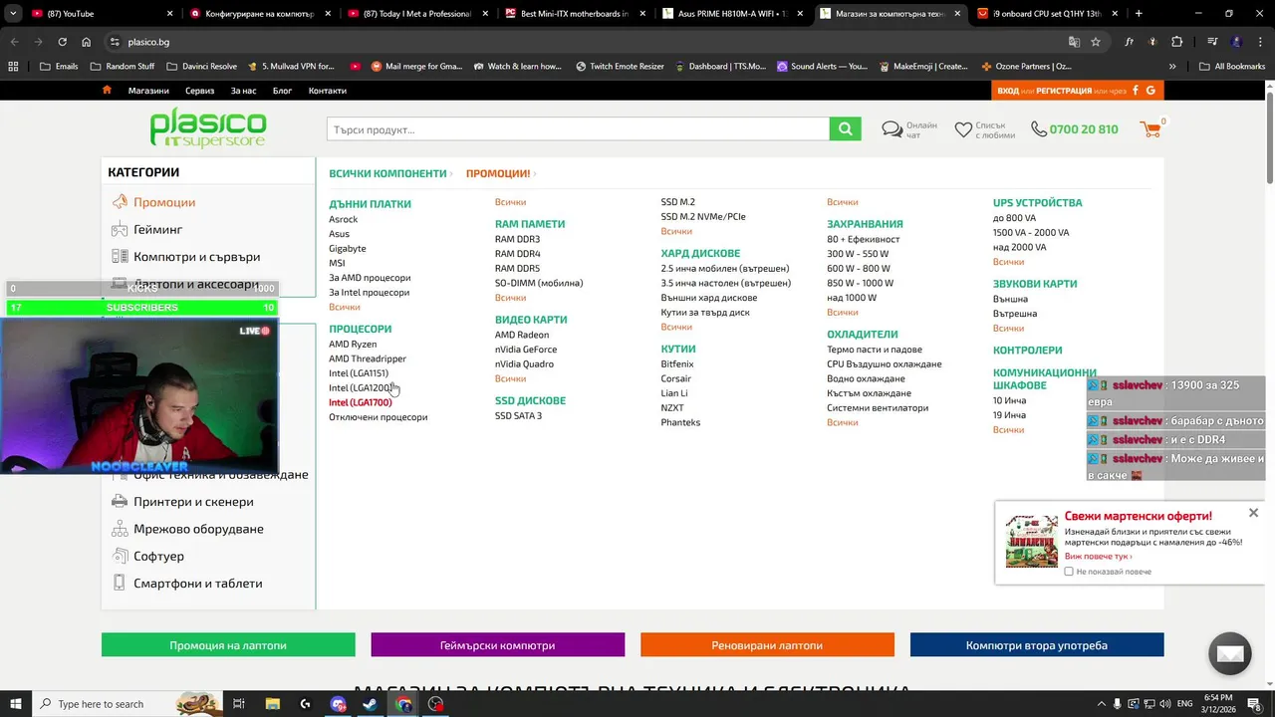Click the 'RAM DDR5' memory link

[517, 268]
